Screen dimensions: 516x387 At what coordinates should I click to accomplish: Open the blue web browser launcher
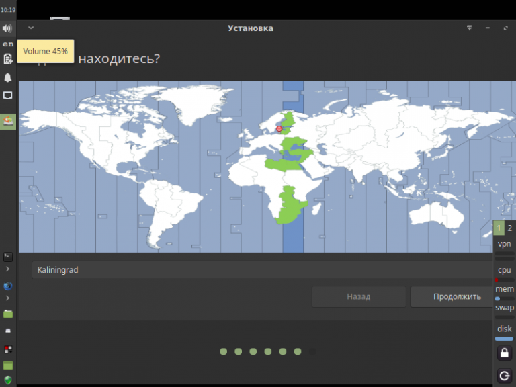pyautogui.click(x=8, y=286)
